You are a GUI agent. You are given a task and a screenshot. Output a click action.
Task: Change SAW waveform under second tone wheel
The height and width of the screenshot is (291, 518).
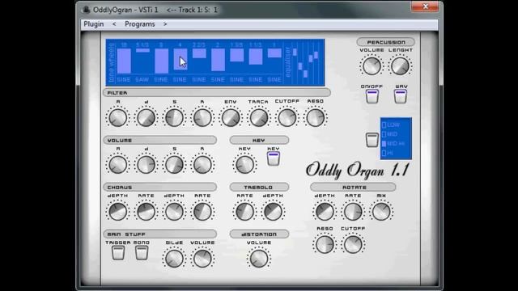click(142, 79)
